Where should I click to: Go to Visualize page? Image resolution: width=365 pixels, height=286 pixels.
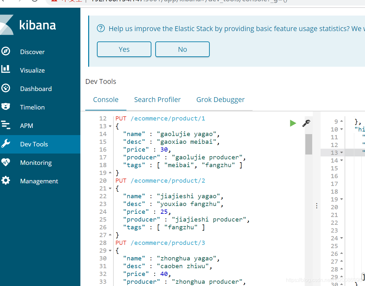click(x=32, y=70)
